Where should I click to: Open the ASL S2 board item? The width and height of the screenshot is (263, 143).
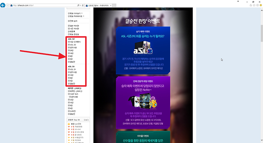[72, 45]
